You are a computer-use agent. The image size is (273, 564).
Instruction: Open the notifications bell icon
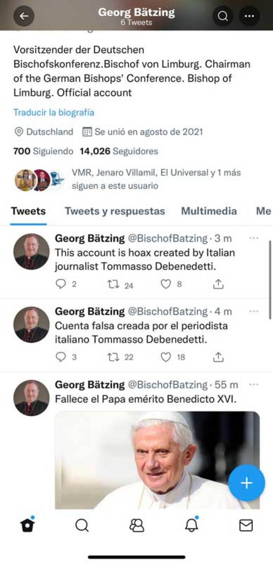pos(191,525)
